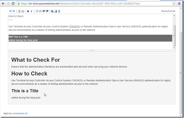Viewport: 184px width, 118px height.
Task: Apply italic formatting with the I icon
Action: click(31, 11)
